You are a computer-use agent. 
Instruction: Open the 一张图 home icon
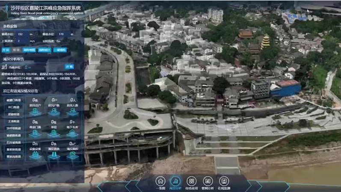[x=160, y=181]
